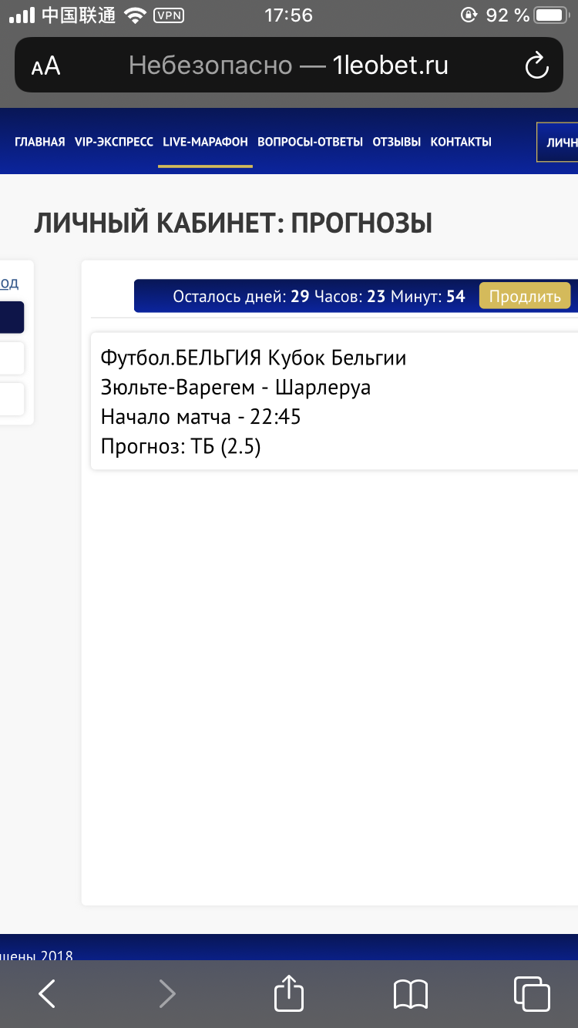Image resolution: width=578 pixels, height=1028 pixels.
Task: Tap the battery indicator in status bar
Action: (551, 15)
